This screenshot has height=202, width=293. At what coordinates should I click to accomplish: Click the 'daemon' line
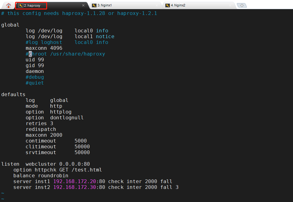[35, 71]
